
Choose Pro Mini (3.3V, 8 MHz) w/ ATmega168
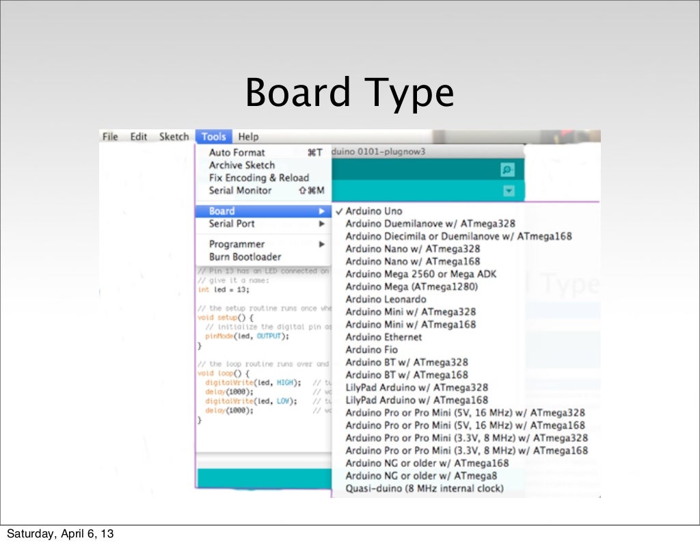466,451
